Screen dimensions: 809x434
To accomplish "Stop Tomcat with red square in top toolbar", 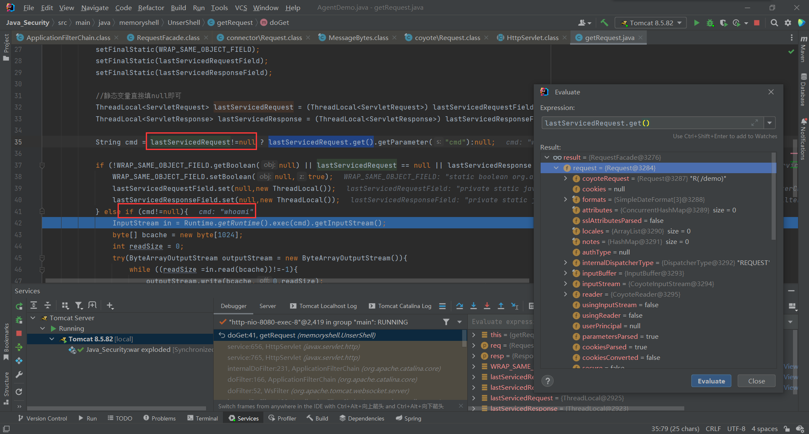I will pos(757,23).
